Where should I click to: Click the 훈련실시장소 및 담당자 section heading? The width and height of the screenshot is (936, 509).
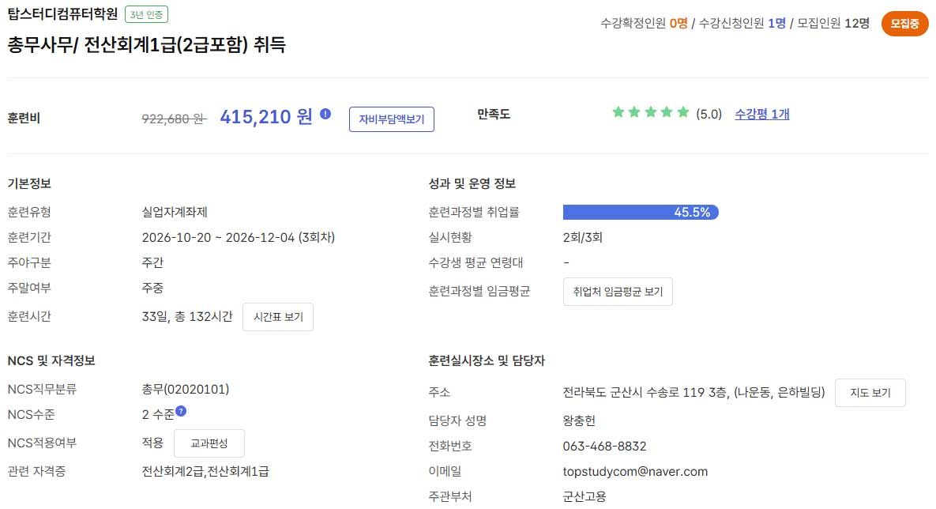[487, 361]
